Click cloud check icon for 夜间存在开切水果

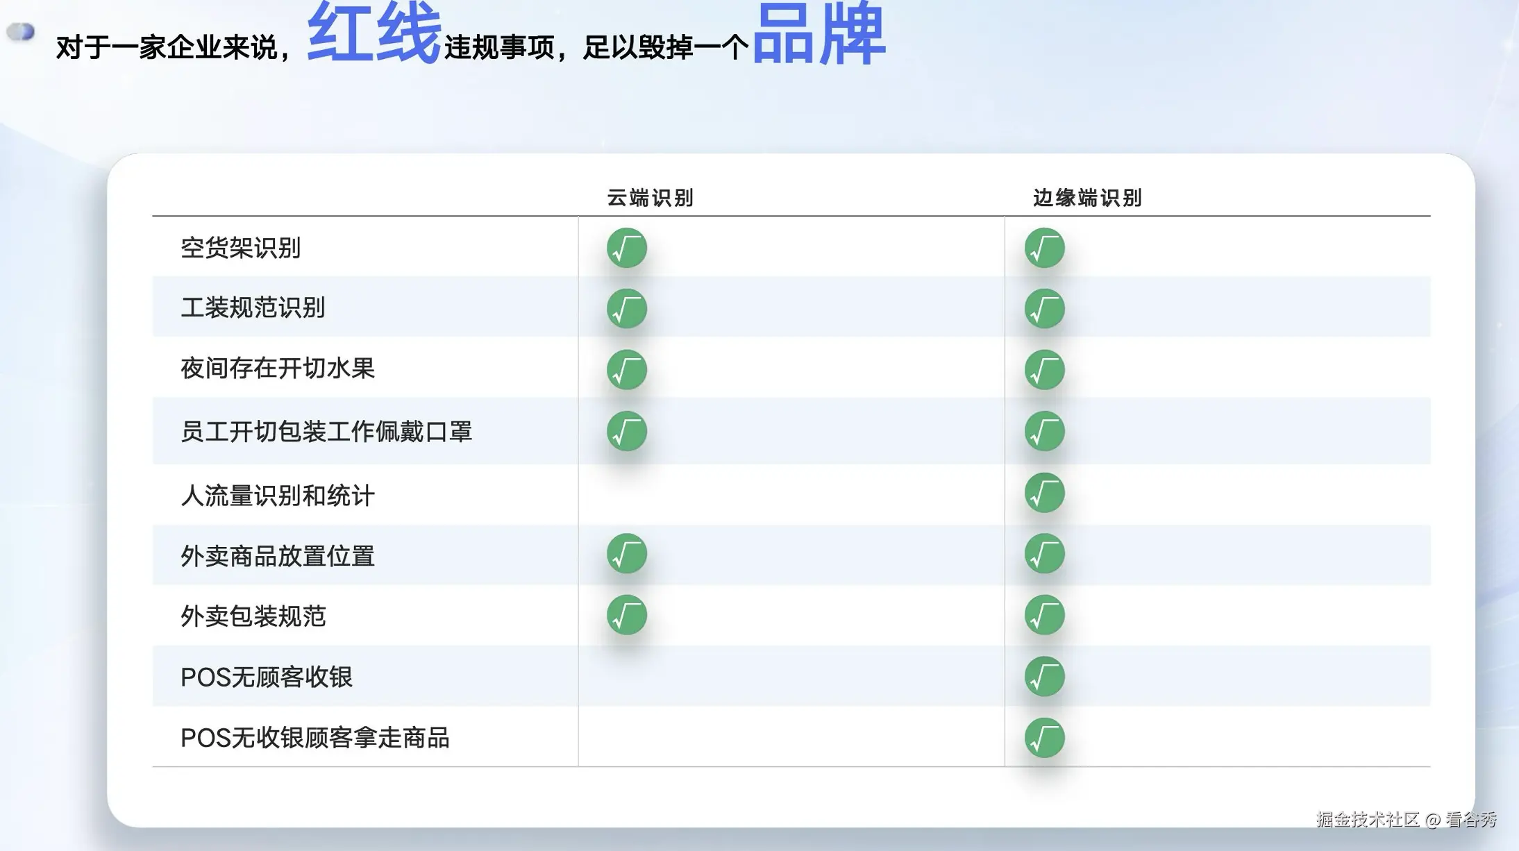[627, 369]
